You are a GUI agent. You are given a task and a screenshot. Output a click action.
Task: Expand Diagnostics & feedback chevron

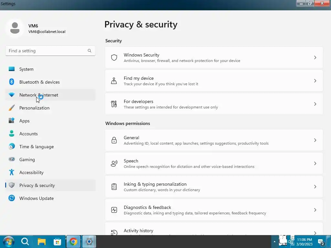[x=315, y=210]
